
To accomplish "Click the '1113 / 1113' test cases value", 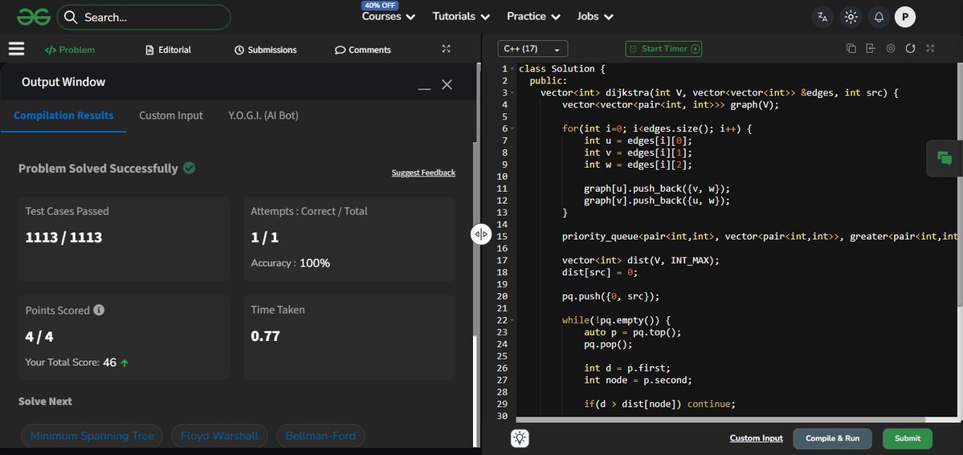I will (64, 238).
